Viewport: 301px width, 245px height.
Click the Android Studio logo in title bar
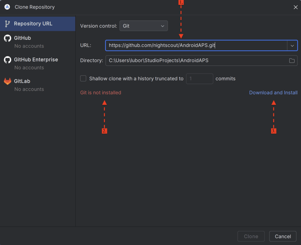7,7
